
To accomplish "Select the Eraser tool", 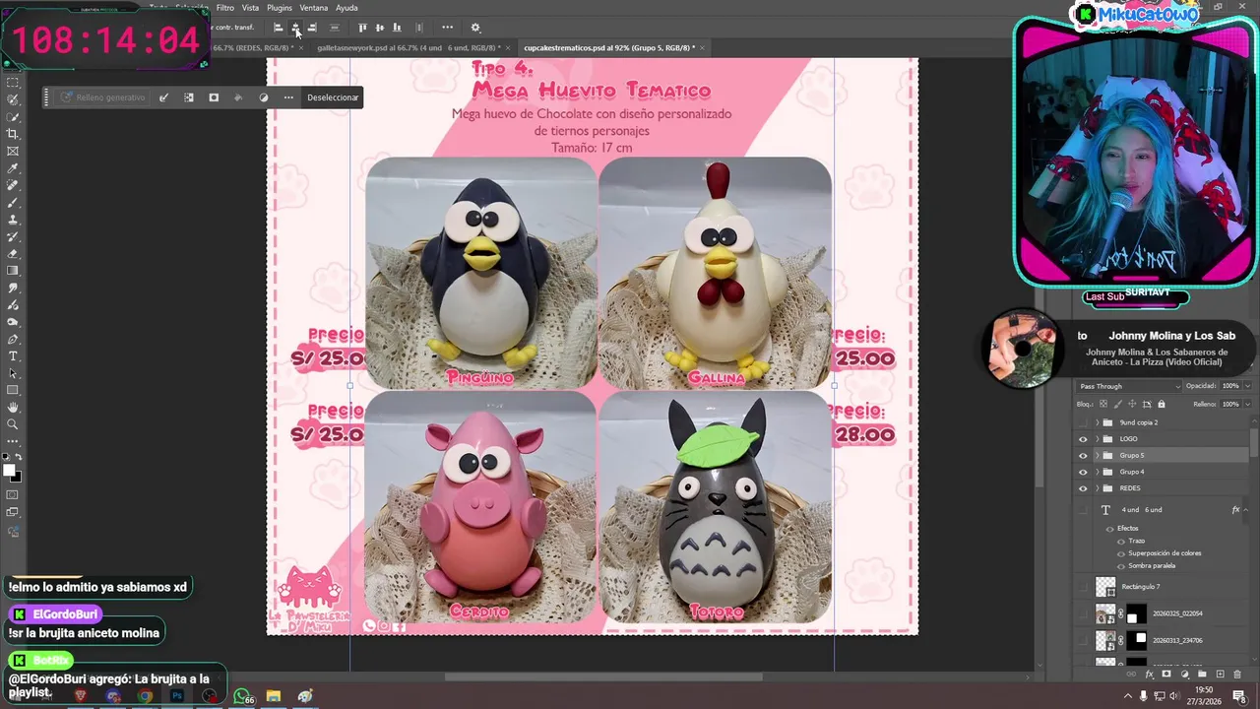I will [x=13, y=253].
